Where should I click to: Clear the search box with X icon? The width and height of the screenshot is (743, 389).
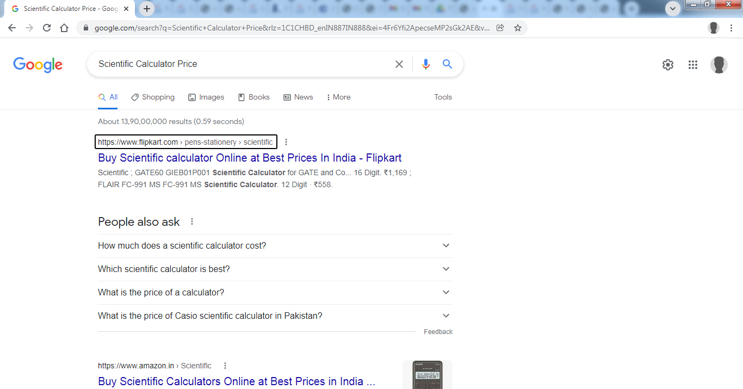(399, 64)
